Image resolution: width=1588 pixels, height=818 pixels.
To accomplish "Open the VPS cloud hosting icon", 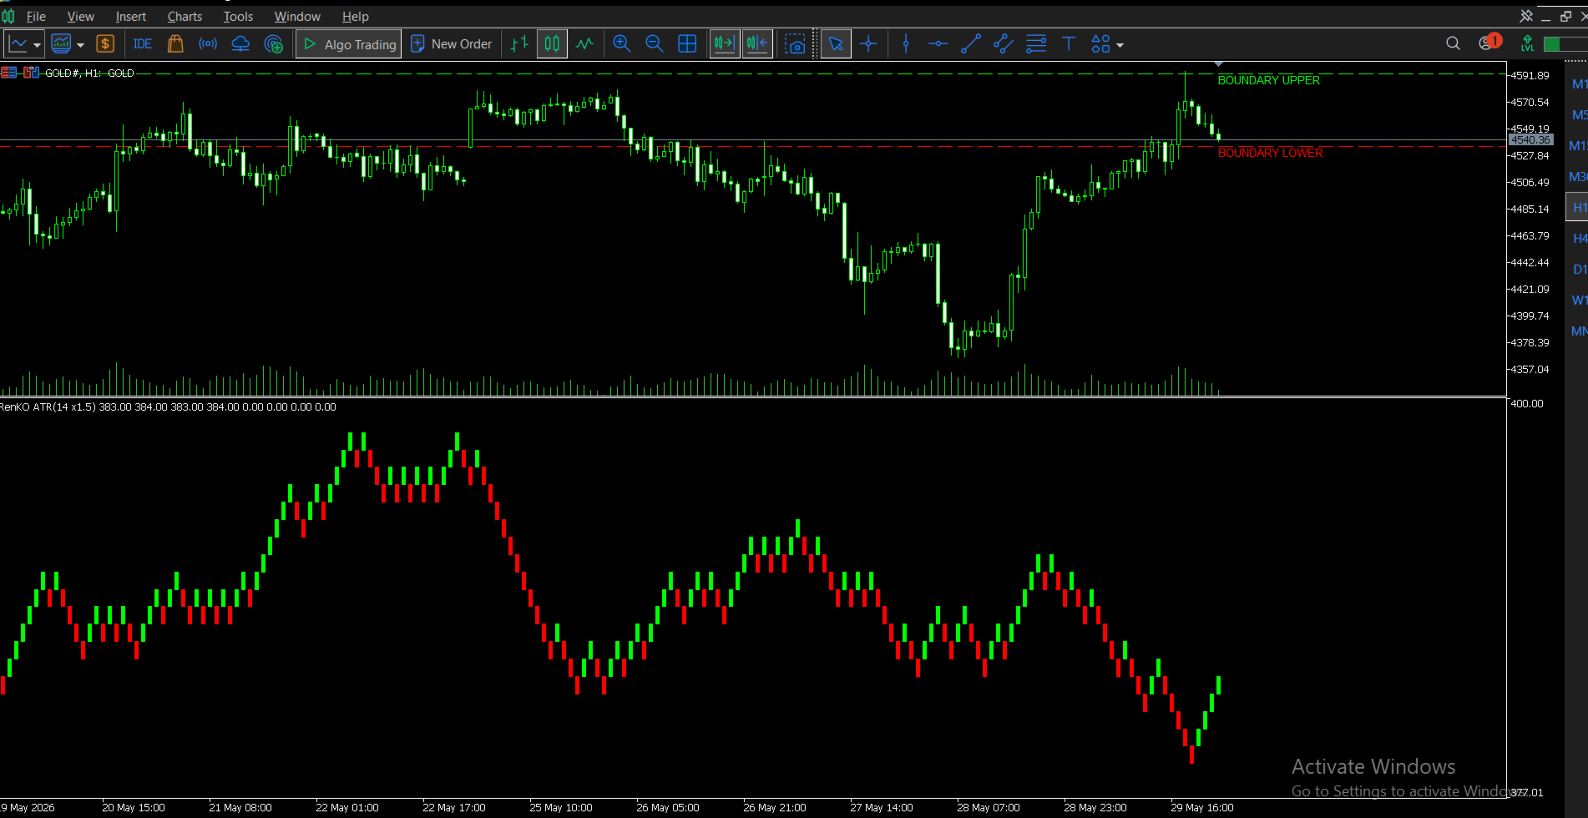I will click(x=240, y=44).
